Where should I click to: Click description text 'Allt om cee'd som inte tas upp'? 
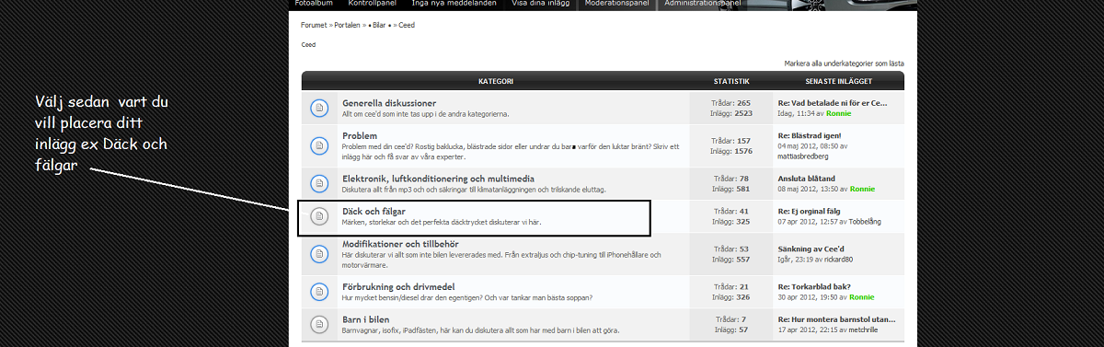coord(426,114)
